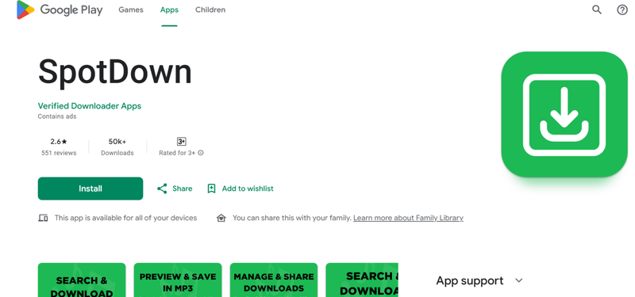Viewport: 635px width, 297px height.
Task: Open Learn more about Family Library link
Action: [408, 219]
